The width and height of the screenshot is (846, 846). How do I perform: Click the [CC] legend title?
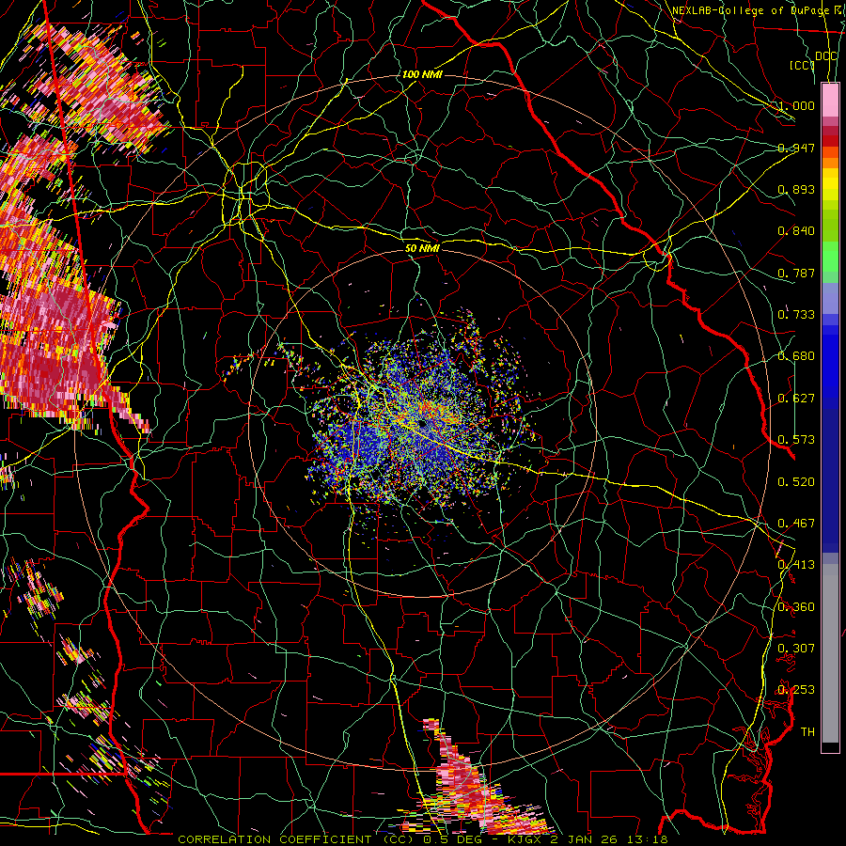point(803,65)
